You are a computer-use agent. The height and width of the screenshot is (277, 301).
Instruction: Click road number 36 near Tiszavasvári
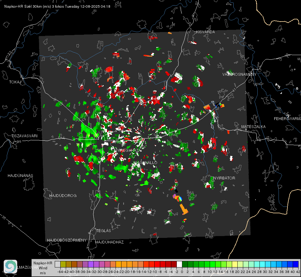click(19, 142)
